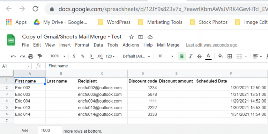Select the Recipient header cell
Screen dimensions: 268x134
pyautogui.click(x=102, y=81)
